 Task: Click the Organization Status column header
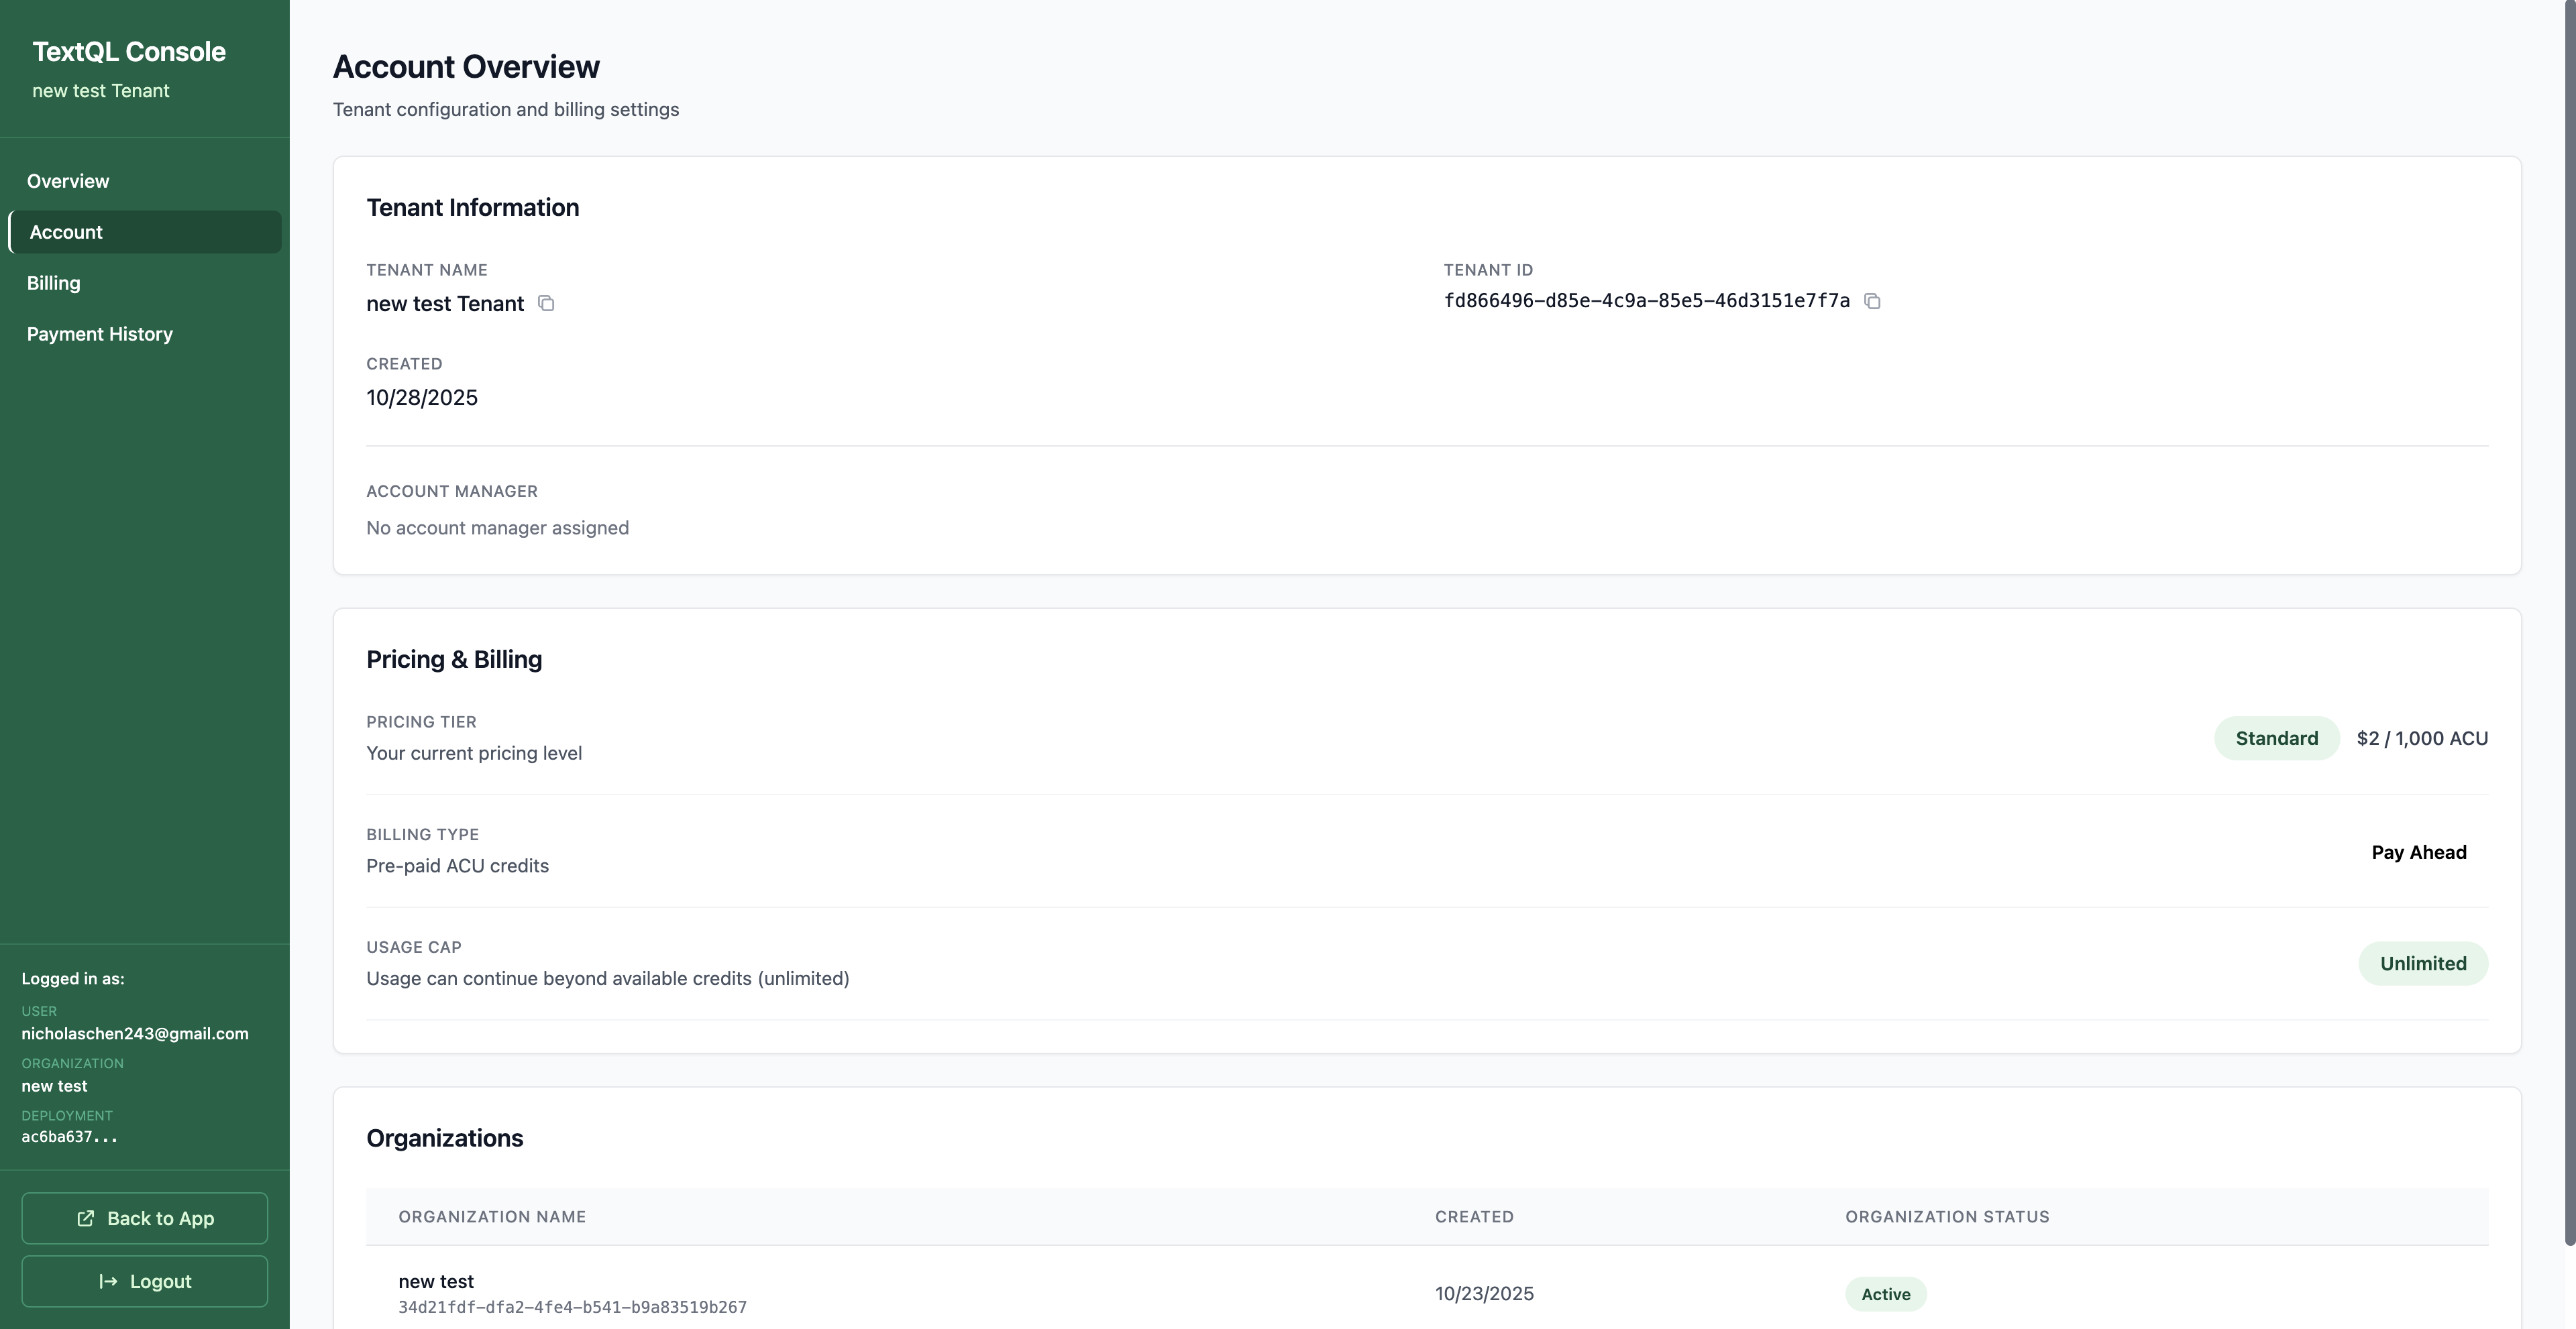point(1947,1216)
